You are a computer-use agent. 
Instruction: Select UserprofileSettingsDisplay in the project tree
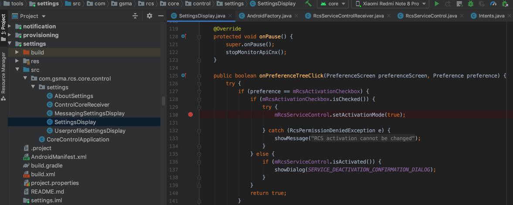90,131
